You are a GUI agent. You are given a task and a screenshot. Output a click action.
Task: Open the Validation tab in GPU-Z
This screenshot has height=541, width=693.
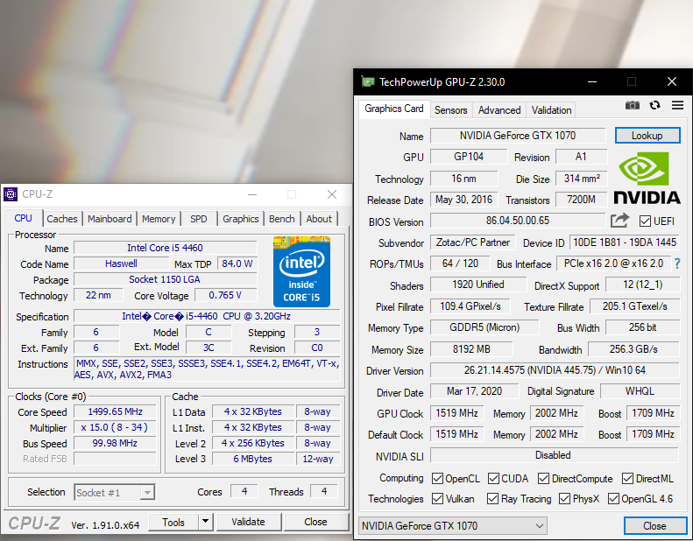pos(552,110)
